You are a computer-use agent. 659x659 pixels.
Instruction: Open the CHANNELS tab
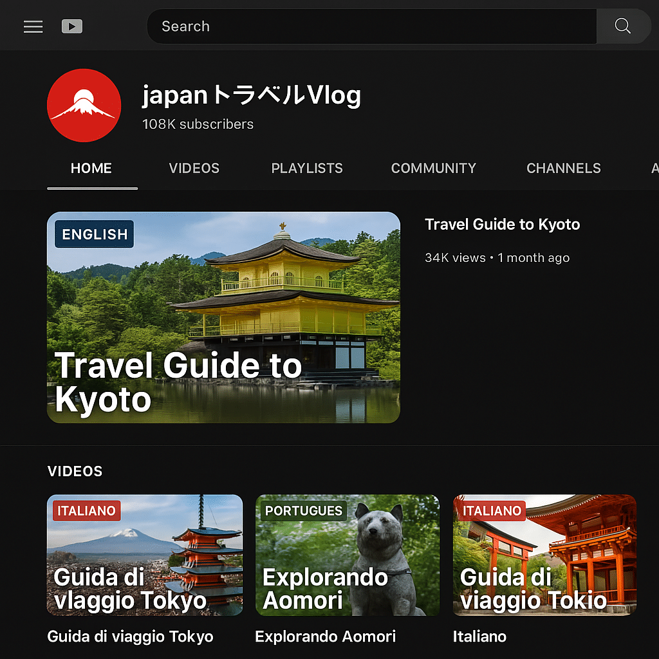564,168
